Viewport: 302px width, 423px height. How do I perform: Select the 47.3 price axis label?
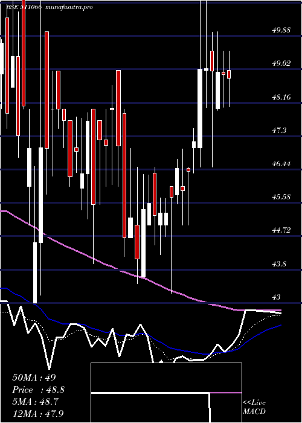pyautogui.click(x=279, y=131)
